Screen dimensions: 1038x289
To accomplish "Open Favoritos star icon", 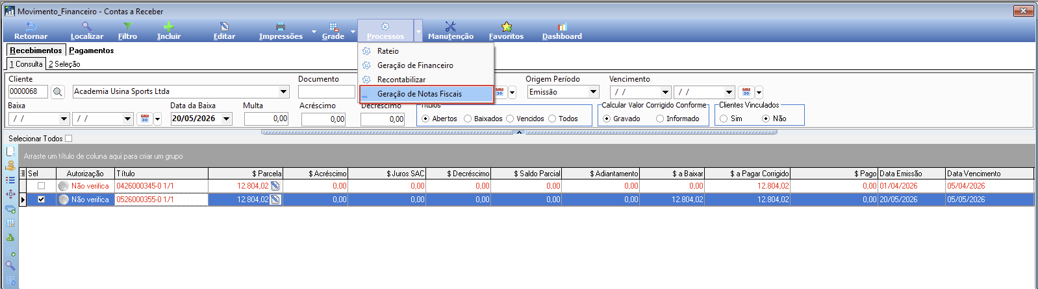I will click(506, 30).
